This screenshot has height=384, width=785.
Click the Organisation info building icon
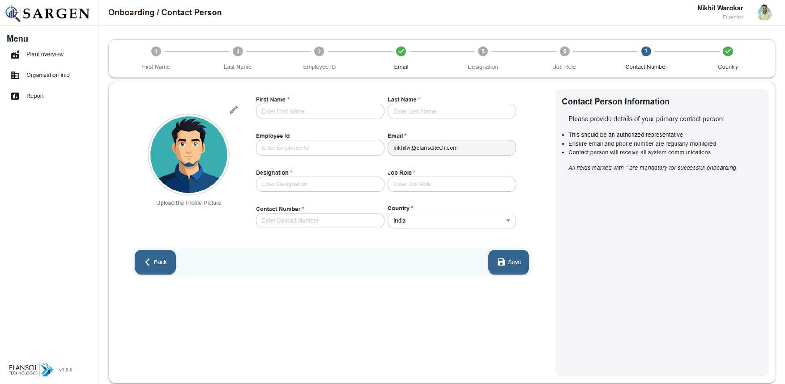[15, 75]
